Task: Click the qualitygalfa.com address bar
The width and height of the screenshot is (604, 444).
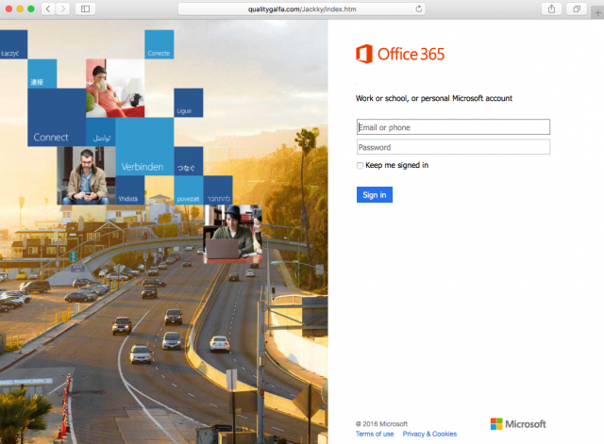Action: pos(302,8)
